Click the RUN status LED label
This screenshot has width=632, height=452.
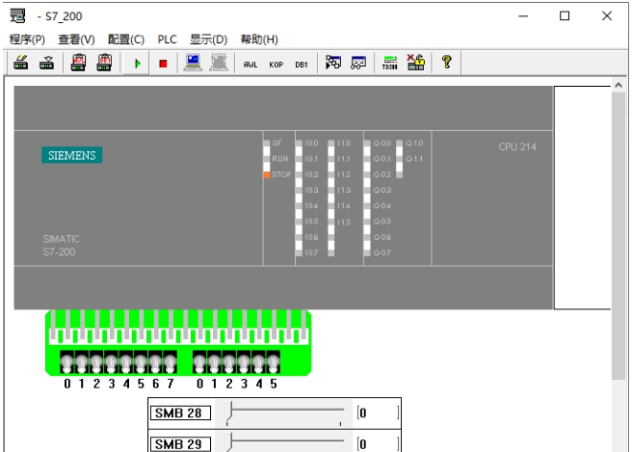click(x=279, y=159)
